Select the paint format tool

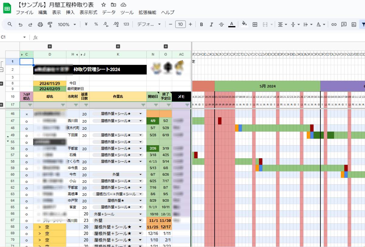point(50,24)
